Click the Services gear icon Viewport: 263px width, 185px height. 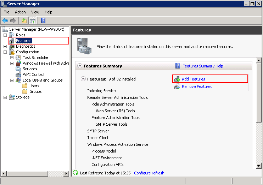(18, 69)
